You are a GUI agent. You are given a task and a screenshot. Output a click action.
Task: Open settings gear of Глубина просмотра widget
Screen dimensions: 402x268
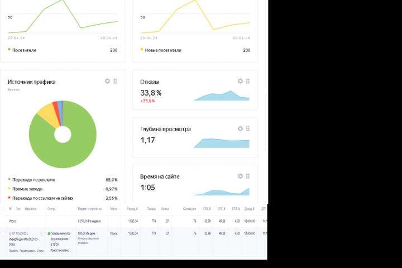[240, 129]
